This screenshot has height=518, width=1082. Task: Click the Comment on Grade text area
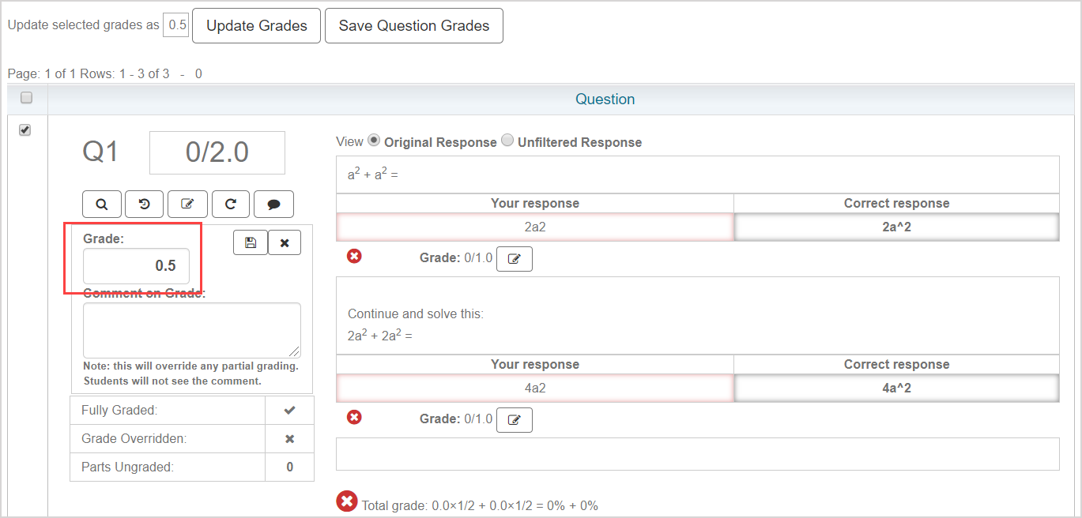pyautogui.click(x=191, y=330)
